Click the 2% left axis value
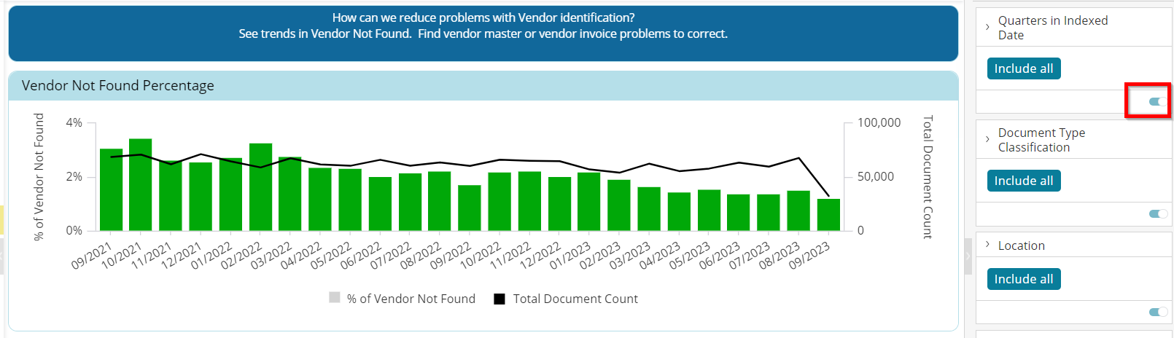 pyautogui.click(x=74, y=176)
